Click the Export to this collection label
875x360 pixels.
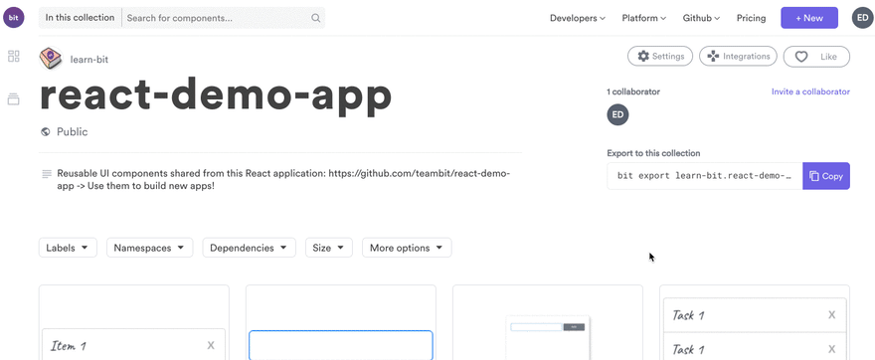[x=653, y=153]
